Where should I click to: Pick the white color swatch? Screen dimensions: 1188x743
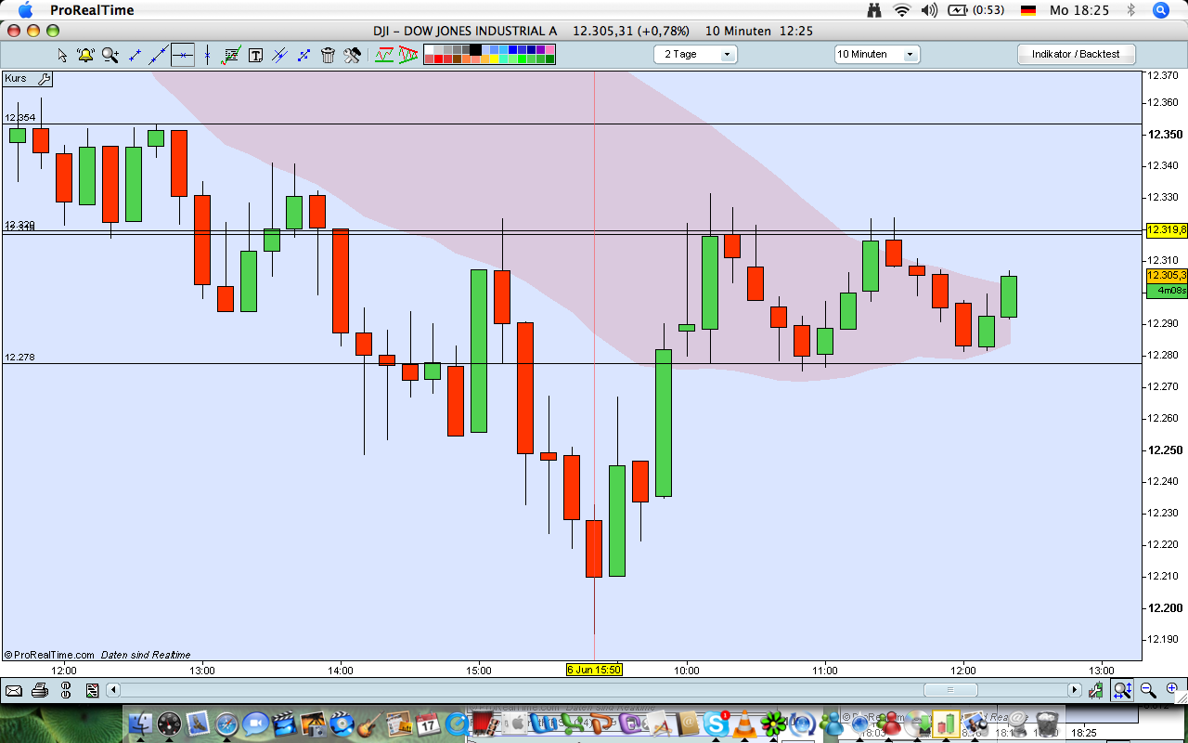pos(431,49)
